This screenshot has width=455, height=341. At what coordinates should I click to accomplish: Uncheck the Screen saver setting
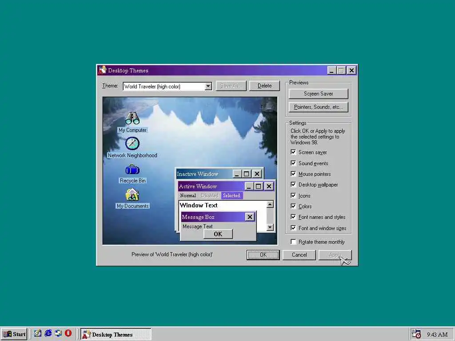tap(293, 152)
